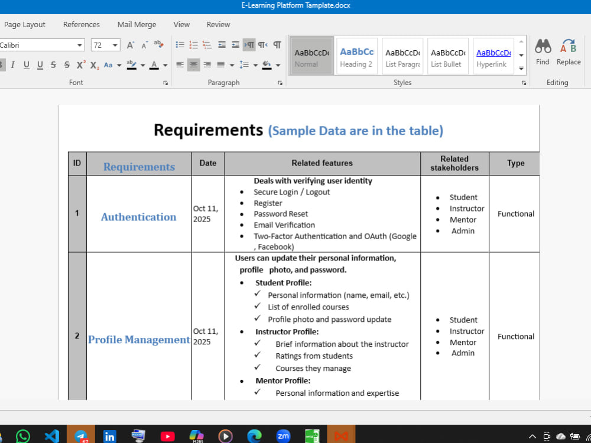The width and height of the screenshot is (591, 443).
Task: Grow the font size with the large A
Action: (x=131, y=45)
